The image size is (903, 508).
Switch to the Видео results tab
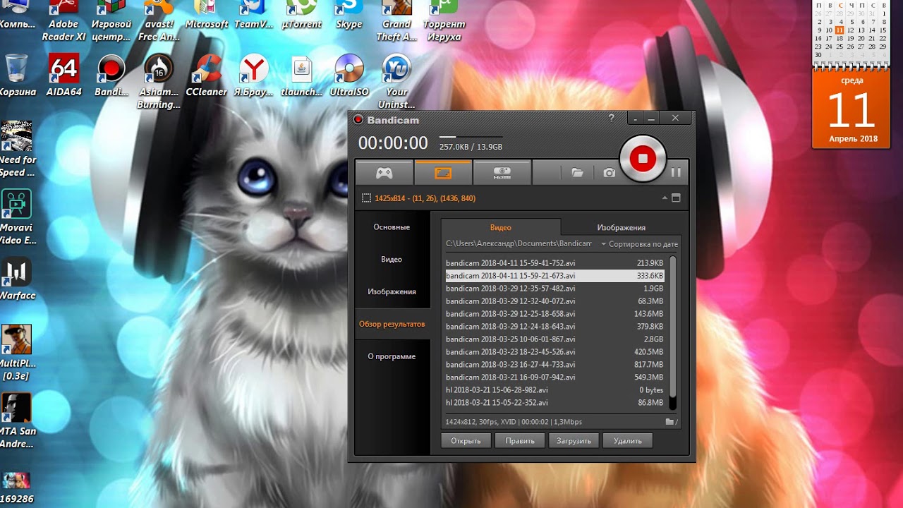501,227
